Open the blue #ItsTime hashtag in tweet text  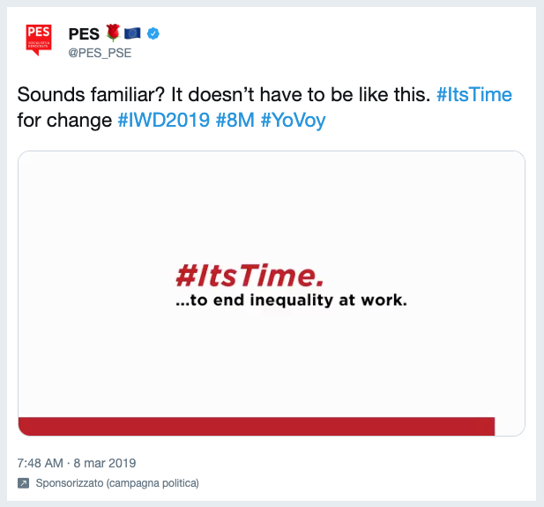coord(474,94)
